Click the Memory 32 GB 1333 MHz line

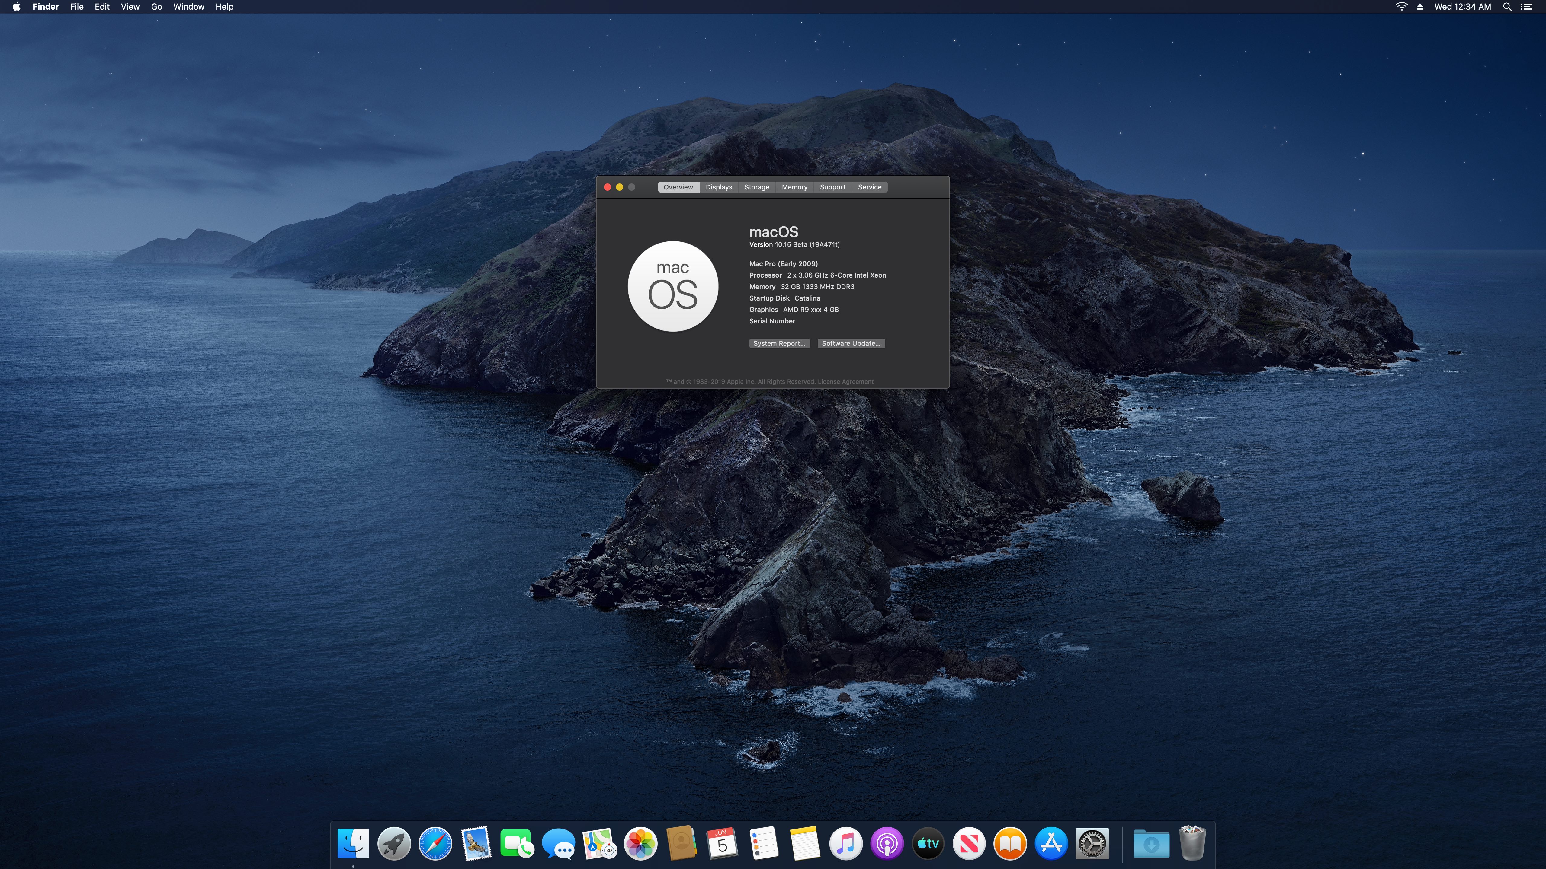point(802,287)
